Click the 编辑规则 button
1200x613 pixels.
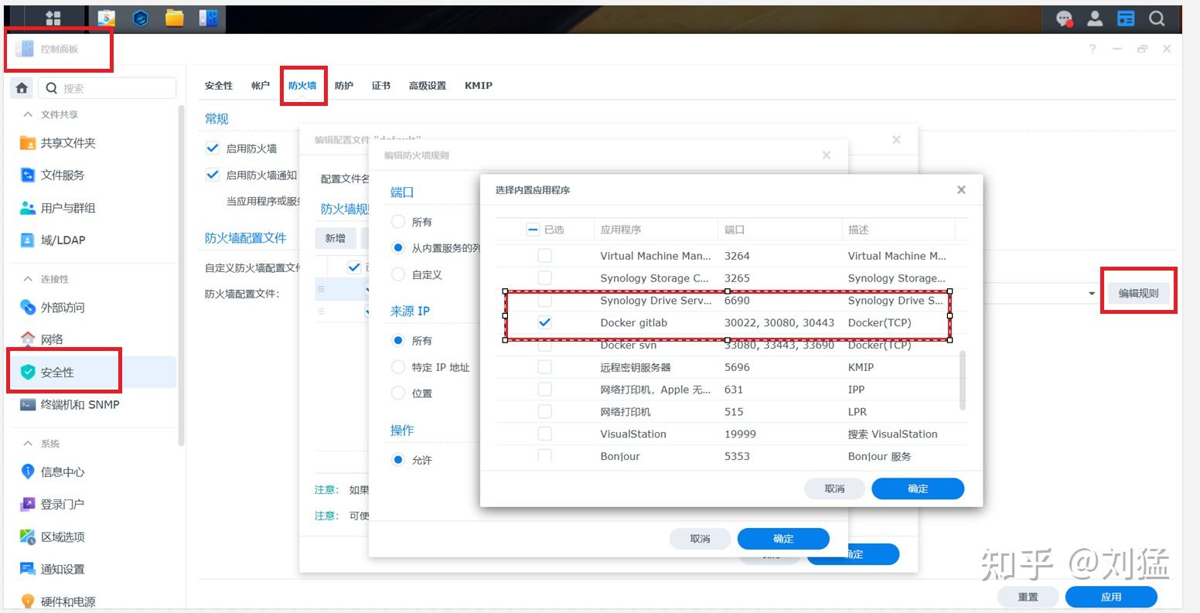pos(1138,294)
